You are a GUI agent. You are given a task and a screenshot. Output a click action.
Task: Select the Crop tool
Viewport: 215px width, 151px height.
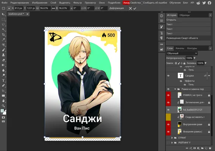pos(3,35)
